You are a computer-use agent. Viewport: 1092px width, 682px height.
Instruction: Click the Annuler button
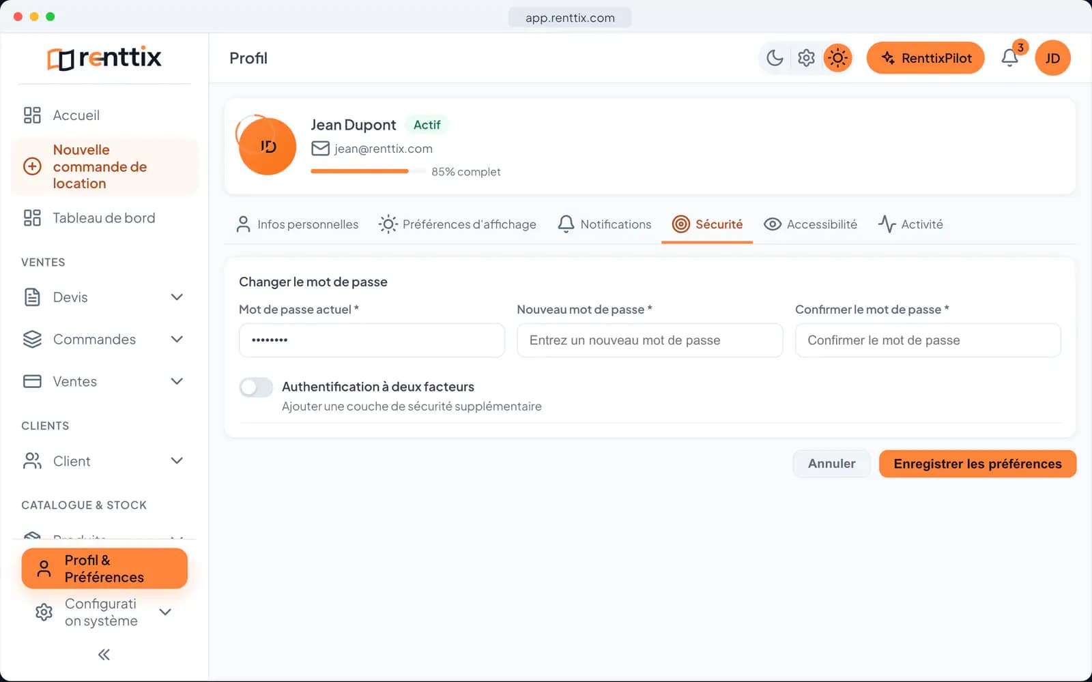tap(831, 464)
